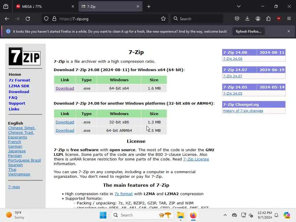Click the forward navigation arrow

coord(17,19)
